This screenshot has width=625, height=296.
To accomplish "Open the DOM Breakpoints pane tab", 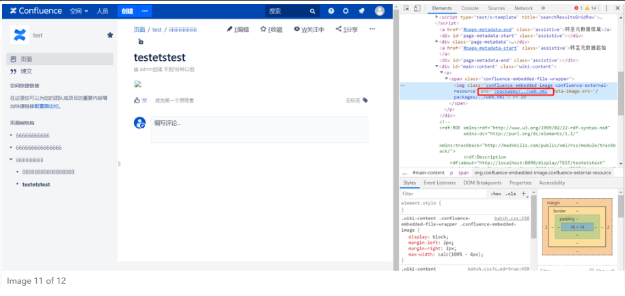I will click(482, 183).
